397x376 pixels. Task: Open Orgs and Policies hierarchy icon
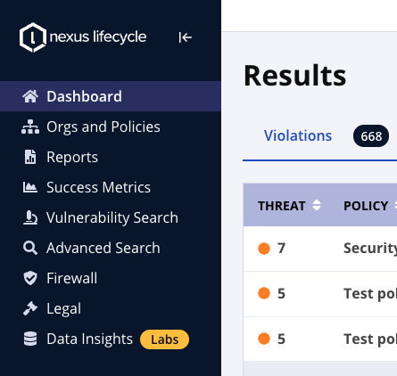coord(30,127)
